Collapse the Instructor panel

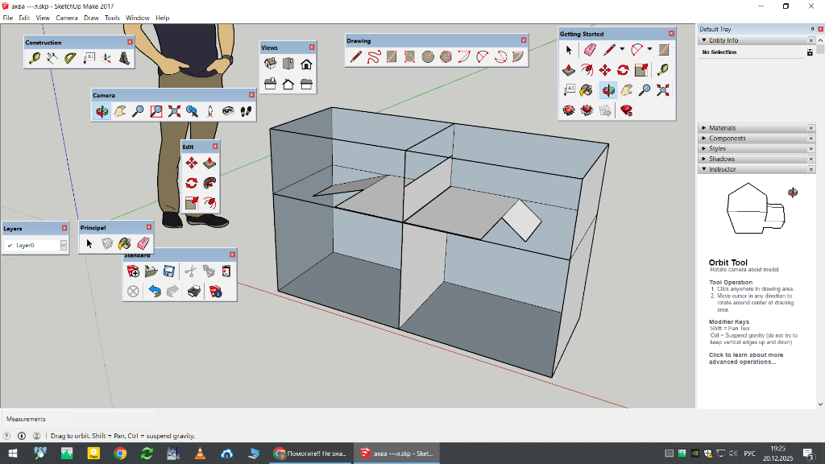[x=722, y=170]
